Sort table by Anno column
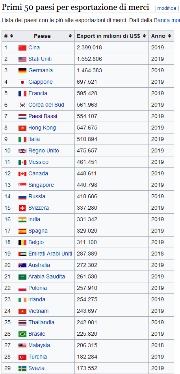Viewport: 180px width, 374px height. coord(161,36)
